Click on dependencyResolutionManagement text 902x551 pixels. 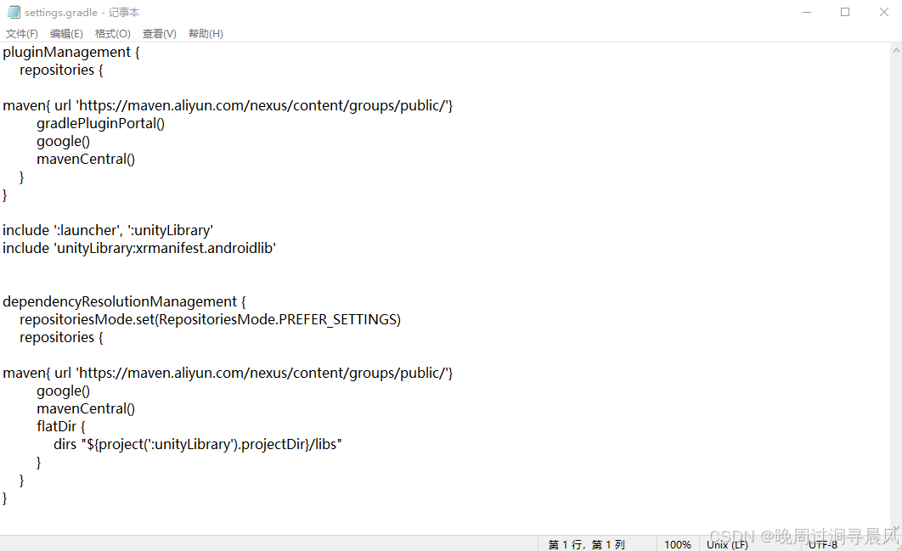[x=119, y=301]
